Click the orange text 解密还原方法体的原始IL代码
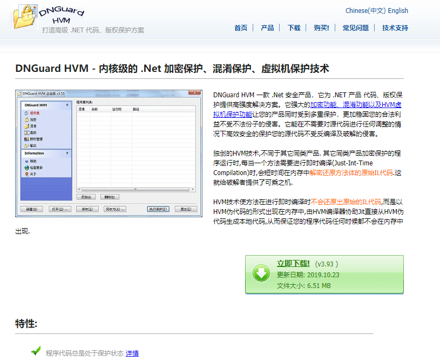Viewport: 440px width, 361px height. tap(351, 173)
